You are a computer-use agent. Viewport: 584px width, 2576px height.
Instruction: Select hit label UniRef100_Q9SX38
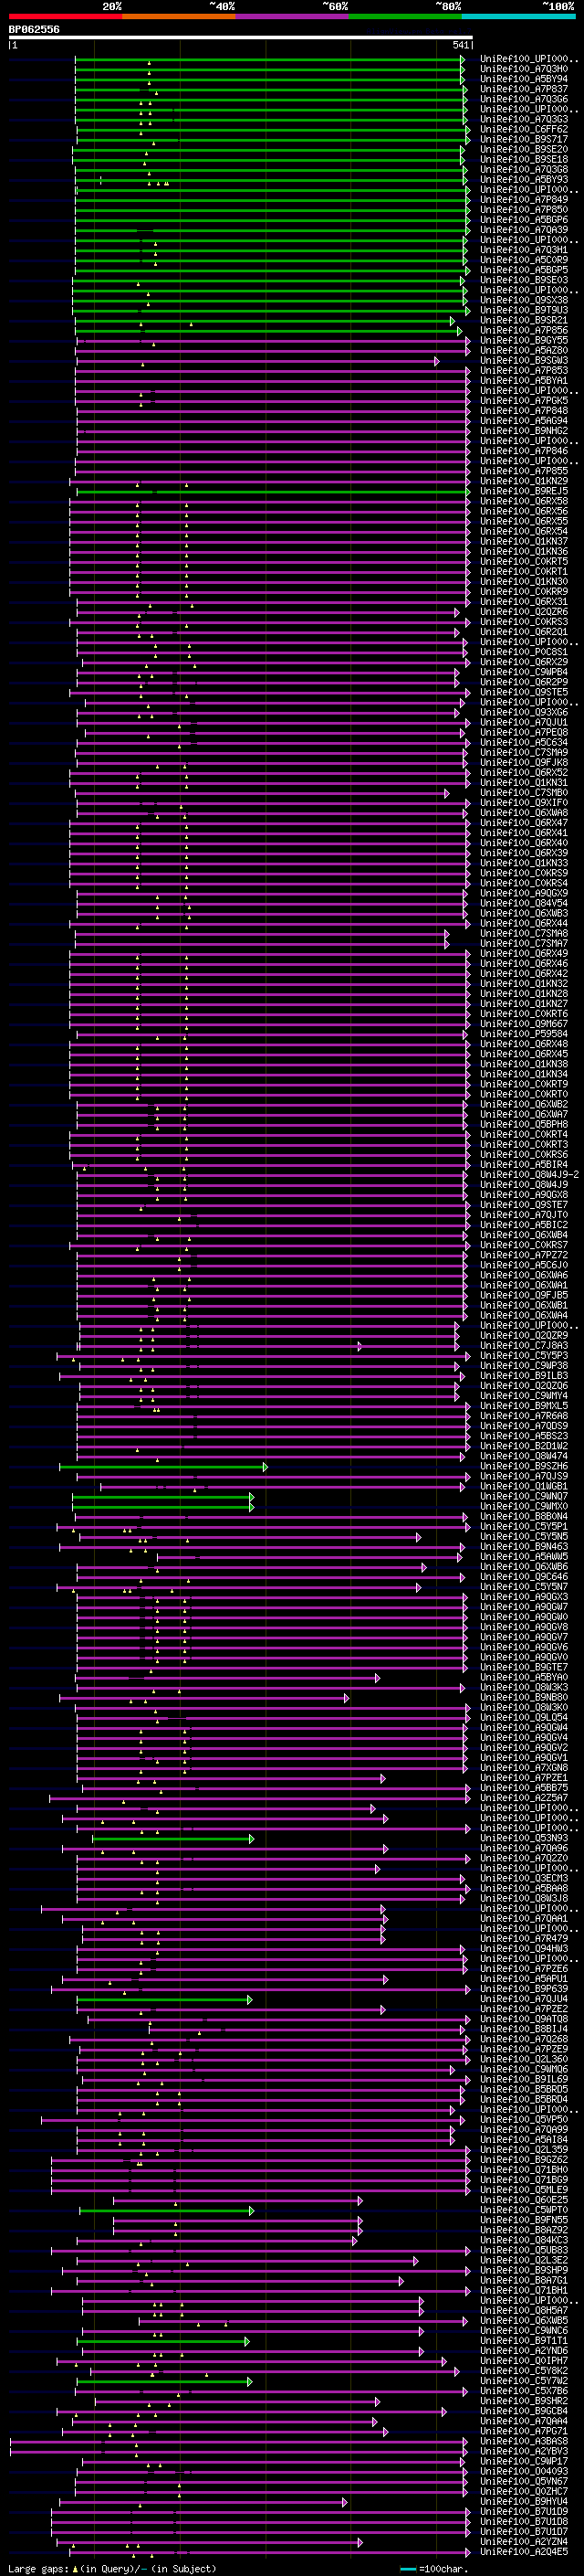524,300
